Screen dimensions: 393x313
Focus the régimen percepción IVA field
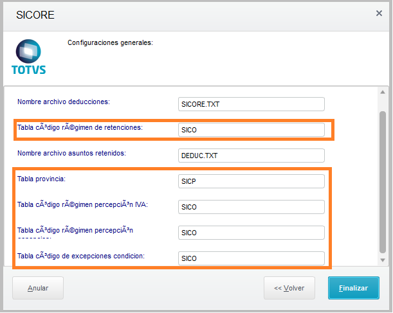coord(251,207)
